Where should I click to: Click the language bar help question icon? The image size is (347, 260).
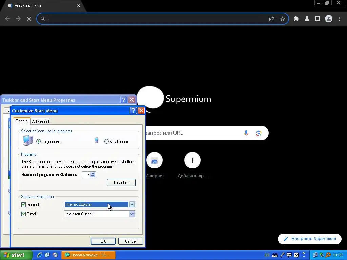[x=296, y=255]
